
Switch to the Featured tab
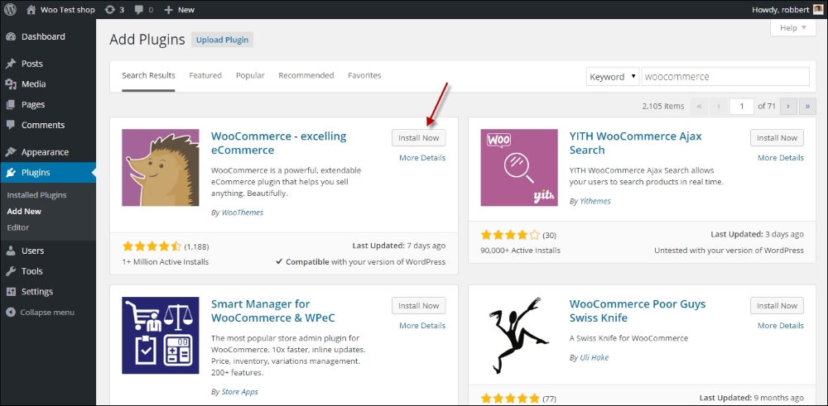(205, 75)
